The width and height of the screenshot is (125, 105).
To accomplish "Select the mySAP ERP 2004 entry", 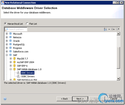I will 25,62.
